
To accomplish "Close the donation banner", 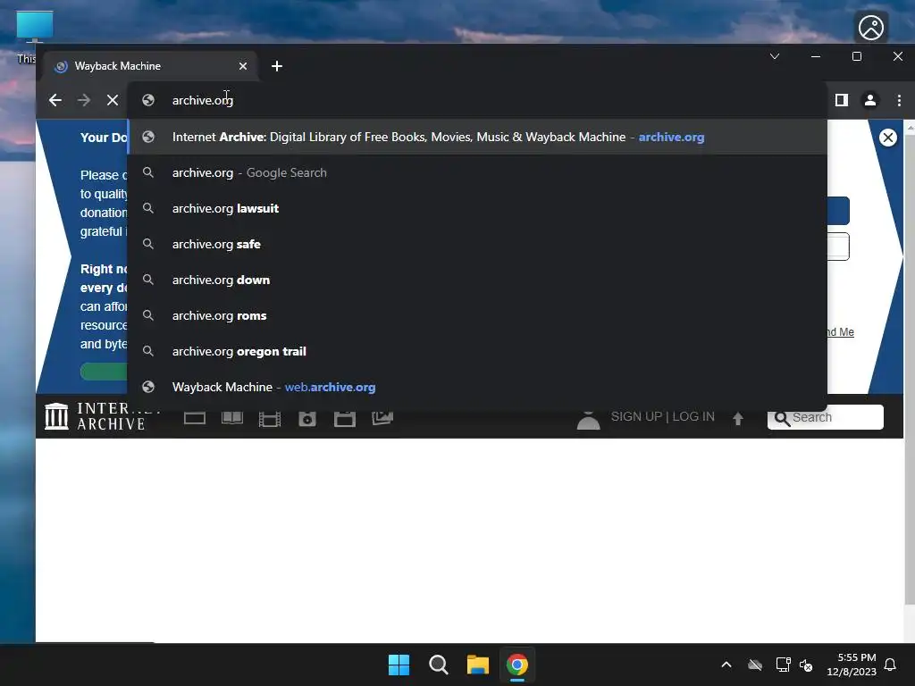I will 887,138.
